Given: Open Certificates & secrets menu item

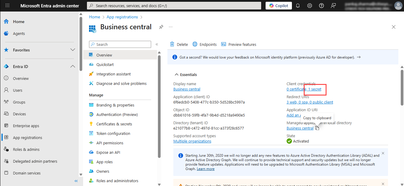Looking at the screenshot, I should tap(114, 124).
